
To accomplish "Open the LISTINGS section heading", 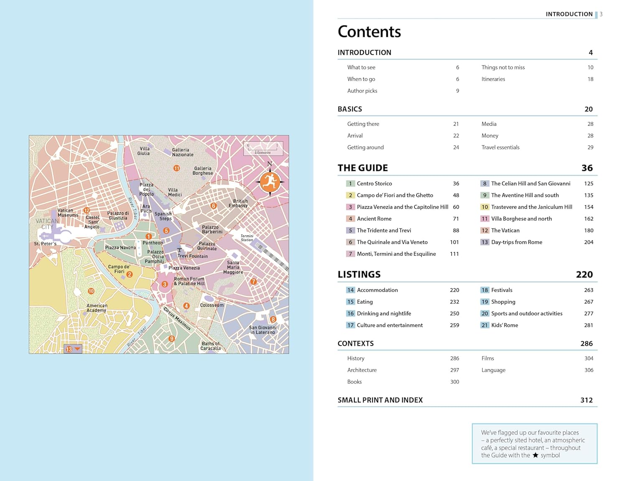I will pos(359,275).
